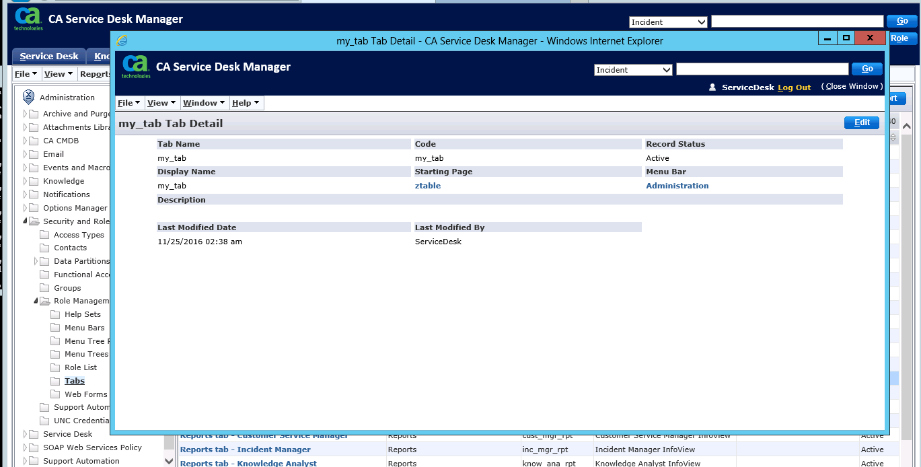Click the Tabs folder icon in the tree
This screenshot has width=921, height=467.
tap(55, 381)
